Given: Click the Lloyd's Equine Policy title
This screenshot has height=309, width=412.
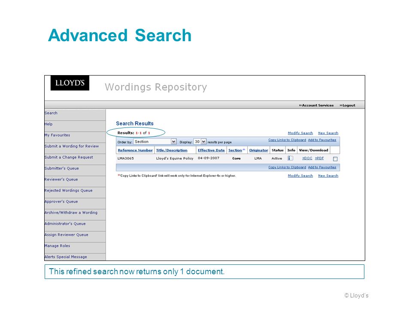Looking at the screenshot, I should pos(175,158).
